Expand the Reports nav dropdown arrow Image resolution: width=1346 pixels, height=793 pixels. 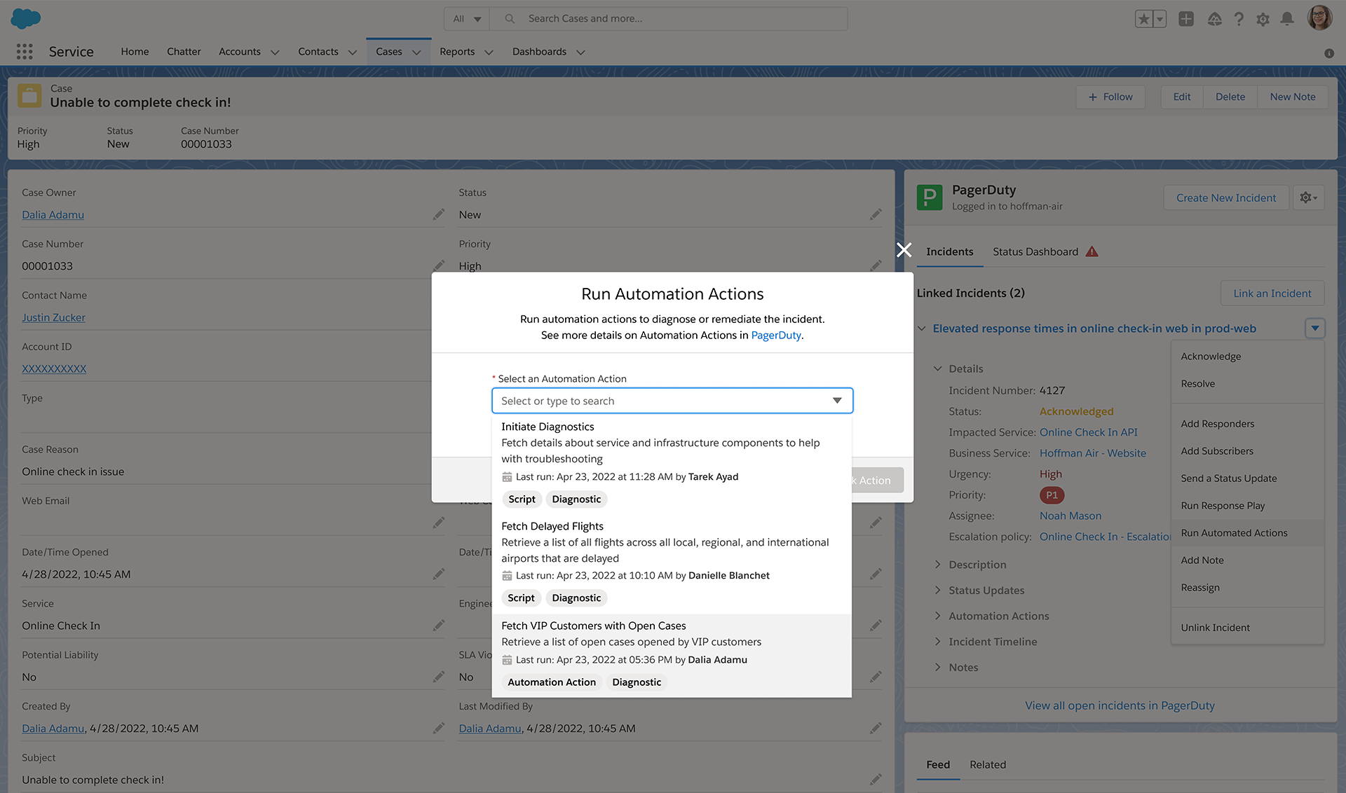[x=489, y=52]
